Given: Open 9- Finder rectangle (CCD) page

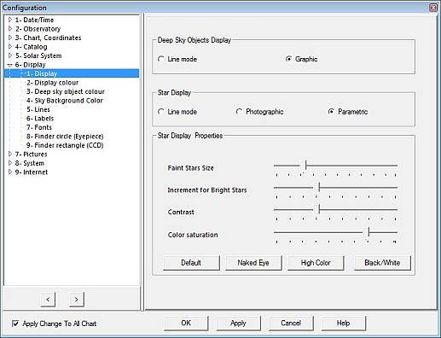Looking at the screenshot, I should click(65, 145).
